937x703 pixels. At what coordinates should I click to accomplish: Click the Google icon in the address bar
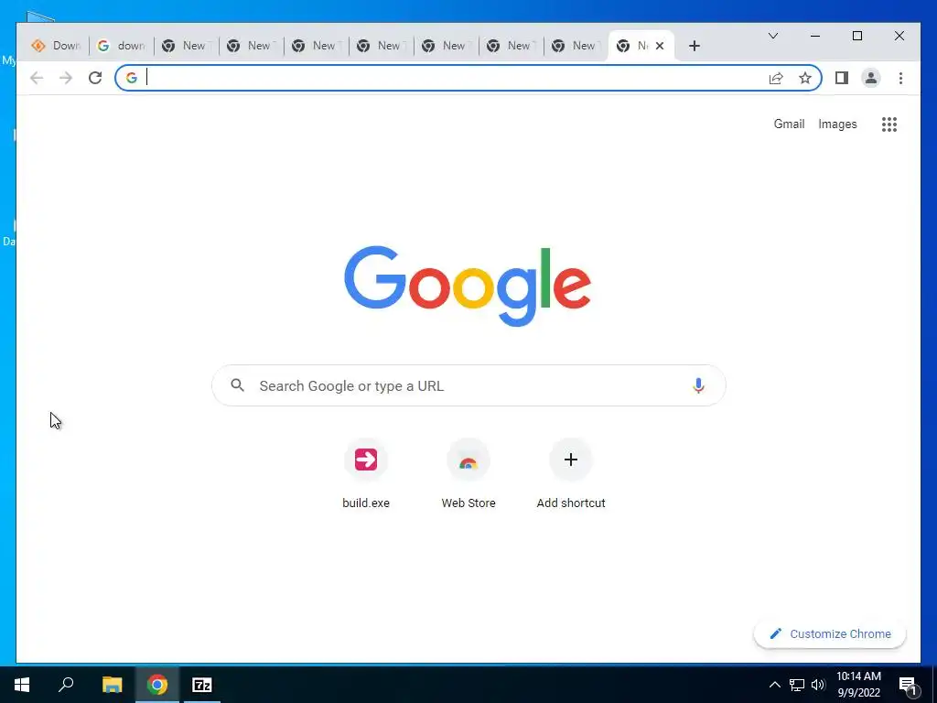tap(132, 78)
